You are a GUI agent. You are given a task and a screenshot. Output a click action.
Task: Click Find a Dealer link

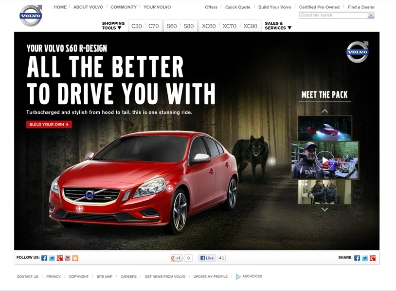(361, 7)
